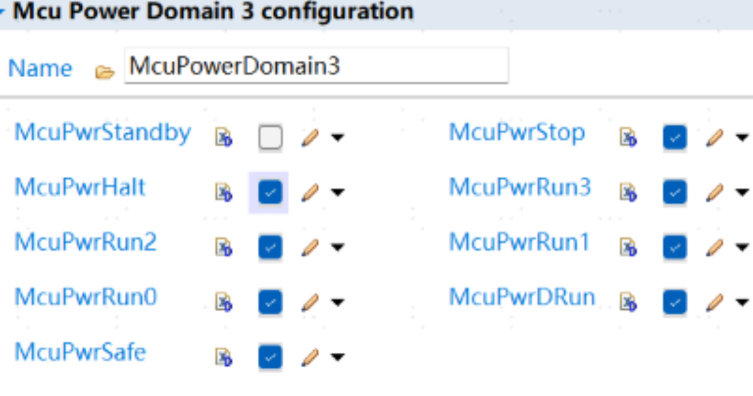Image resolution: width=753 pixels, height=396 pixels.
Task: Toggle the McuPwrRun2 checkbox
Action: coord(270,248)
